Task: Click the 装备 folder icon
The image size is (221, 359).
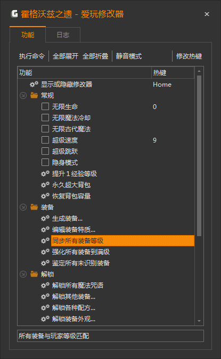Action: pos(34,207)
